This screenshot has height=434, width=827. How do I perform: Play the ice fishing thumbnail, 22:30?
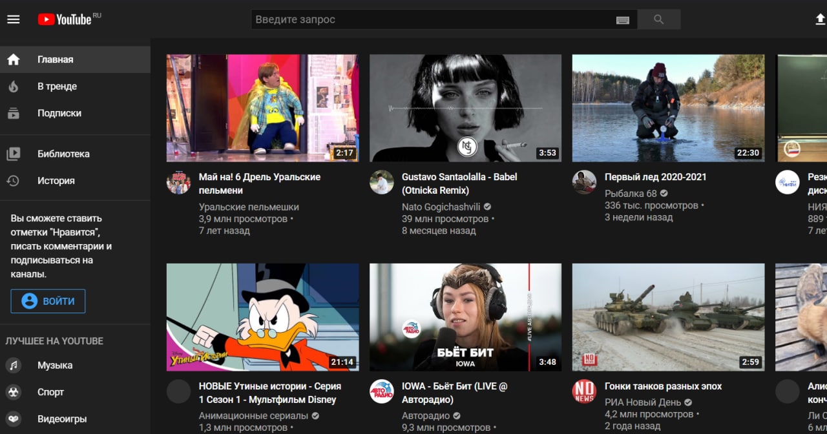point(669,108)
